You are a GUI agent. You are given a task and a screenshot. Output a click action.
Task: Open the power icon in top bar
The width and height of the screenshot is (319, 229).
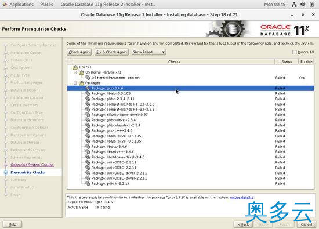click(x=312, y=5)
